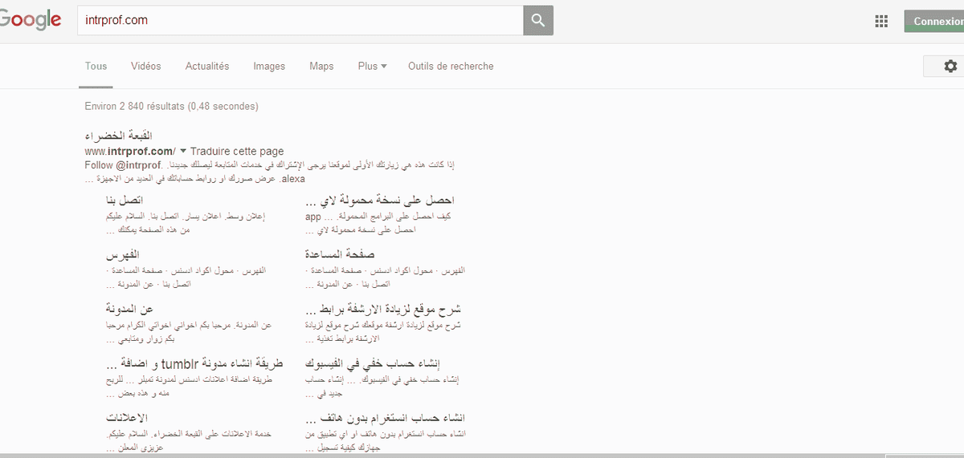The image size is (964, 458).
Task: Switch to the Images tab
Action: 269,67
